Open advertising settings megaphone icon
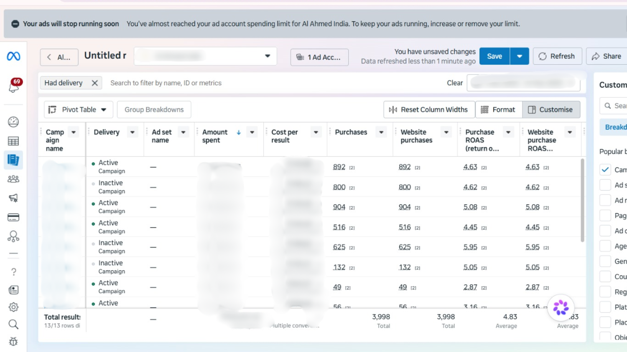Viewport: 627px width, 352px height. [x=13, y=198]
